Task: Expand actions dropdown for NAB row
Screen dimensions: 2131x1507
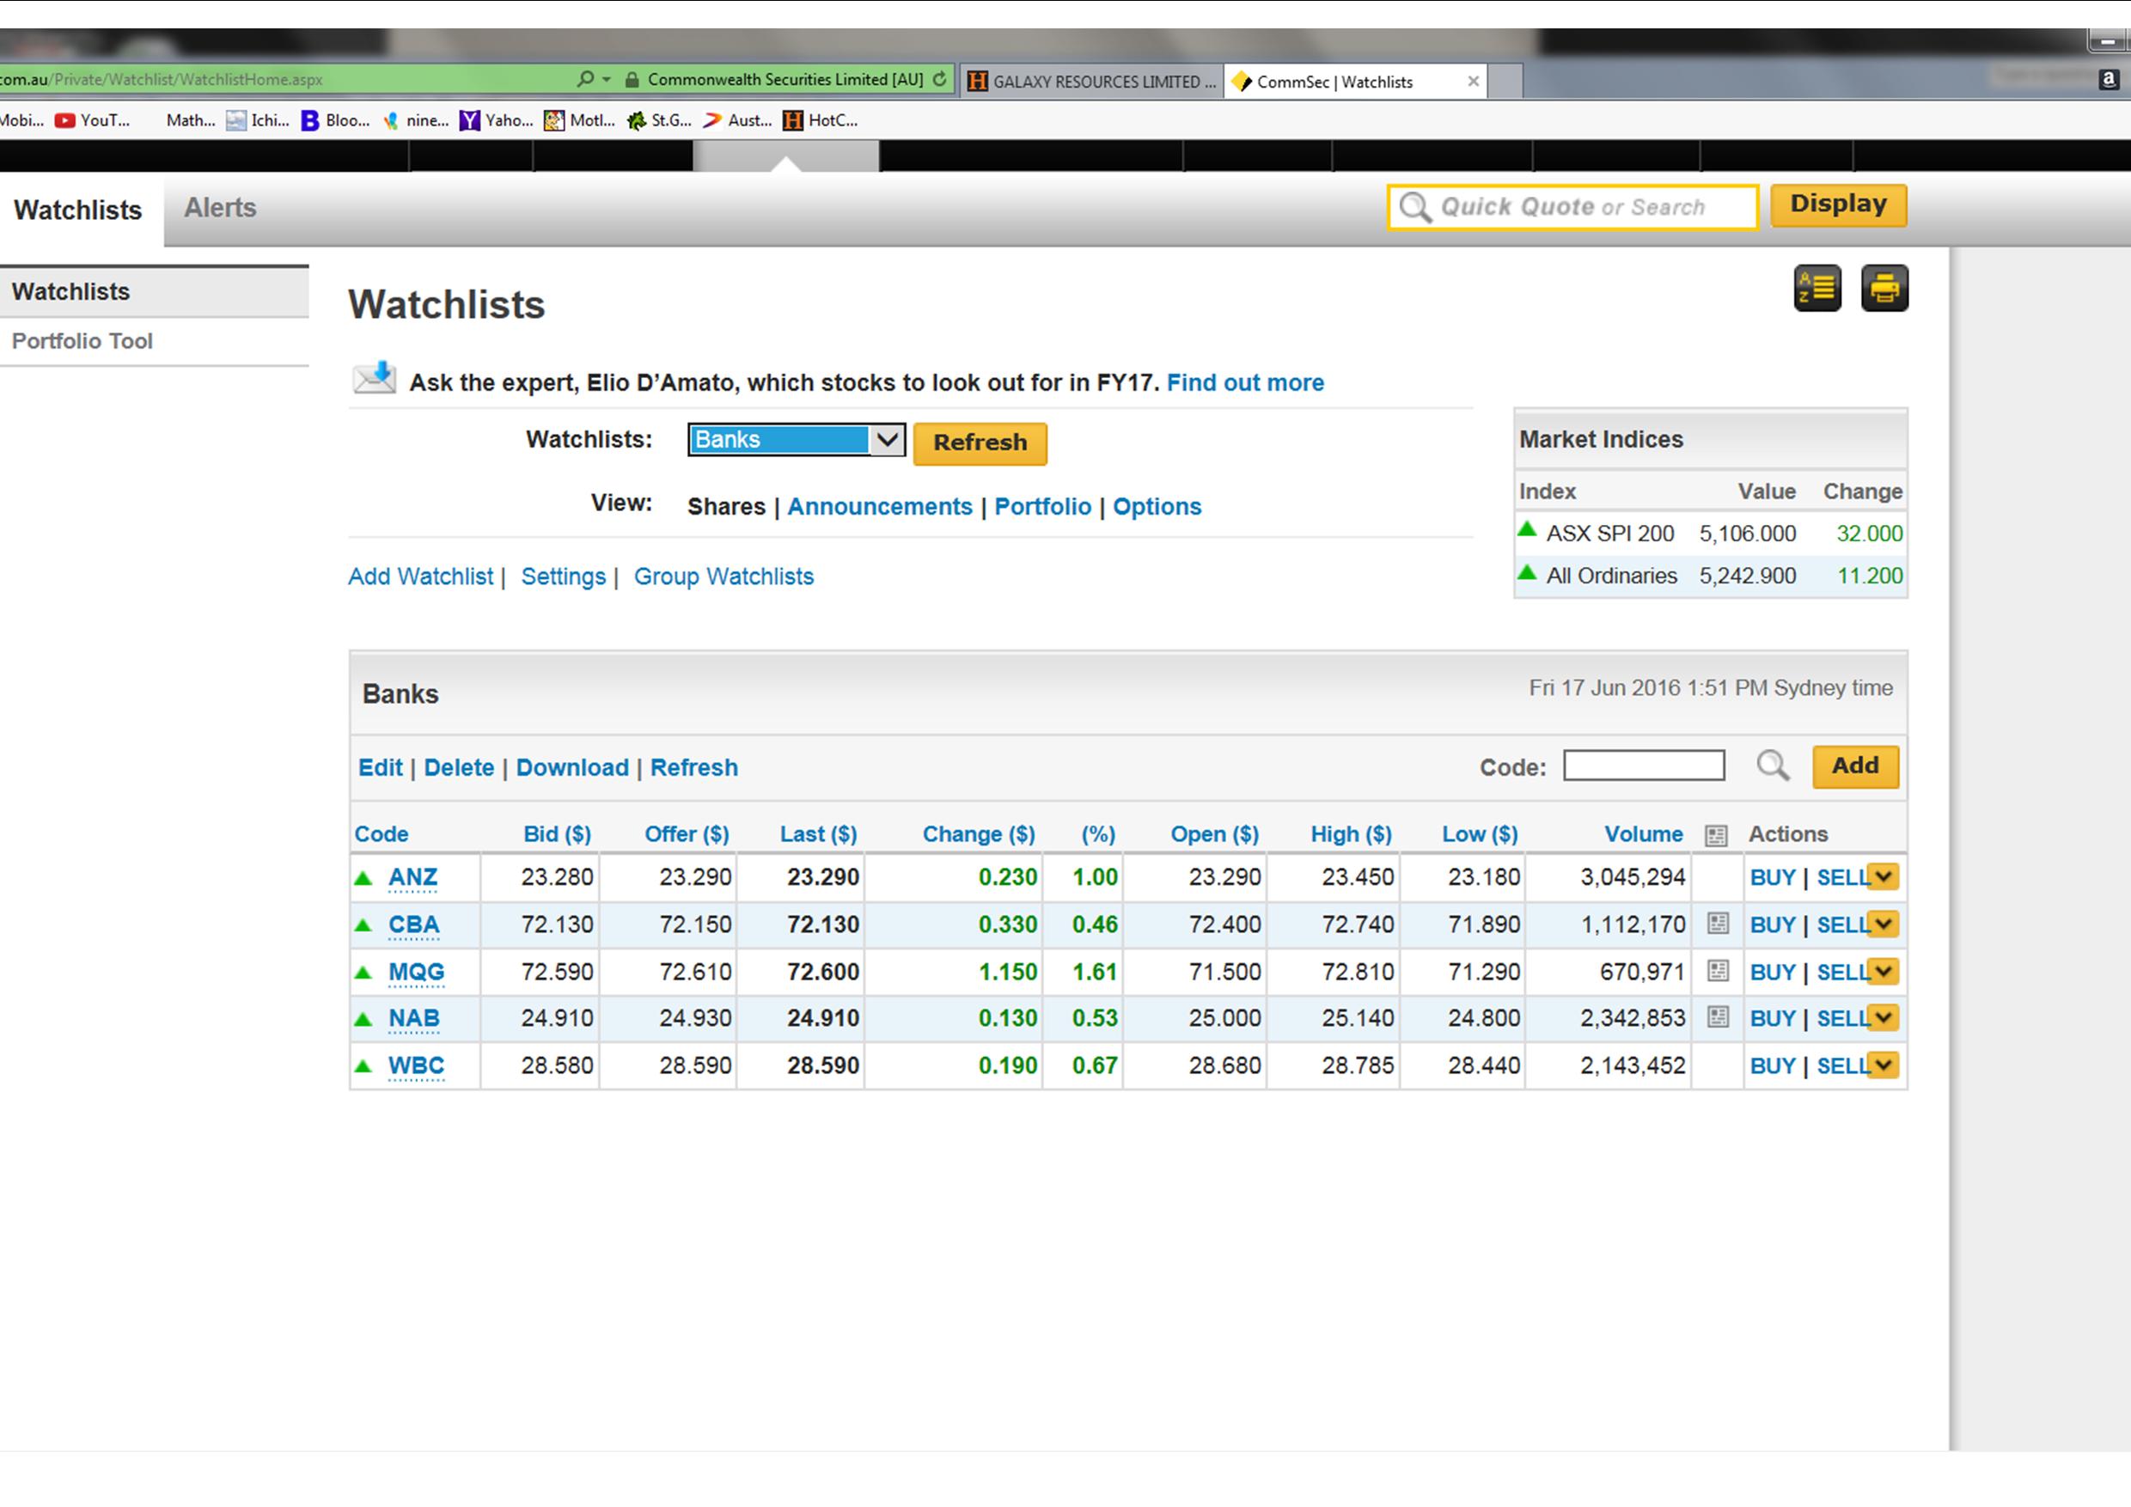Action: [1884, 1017]
